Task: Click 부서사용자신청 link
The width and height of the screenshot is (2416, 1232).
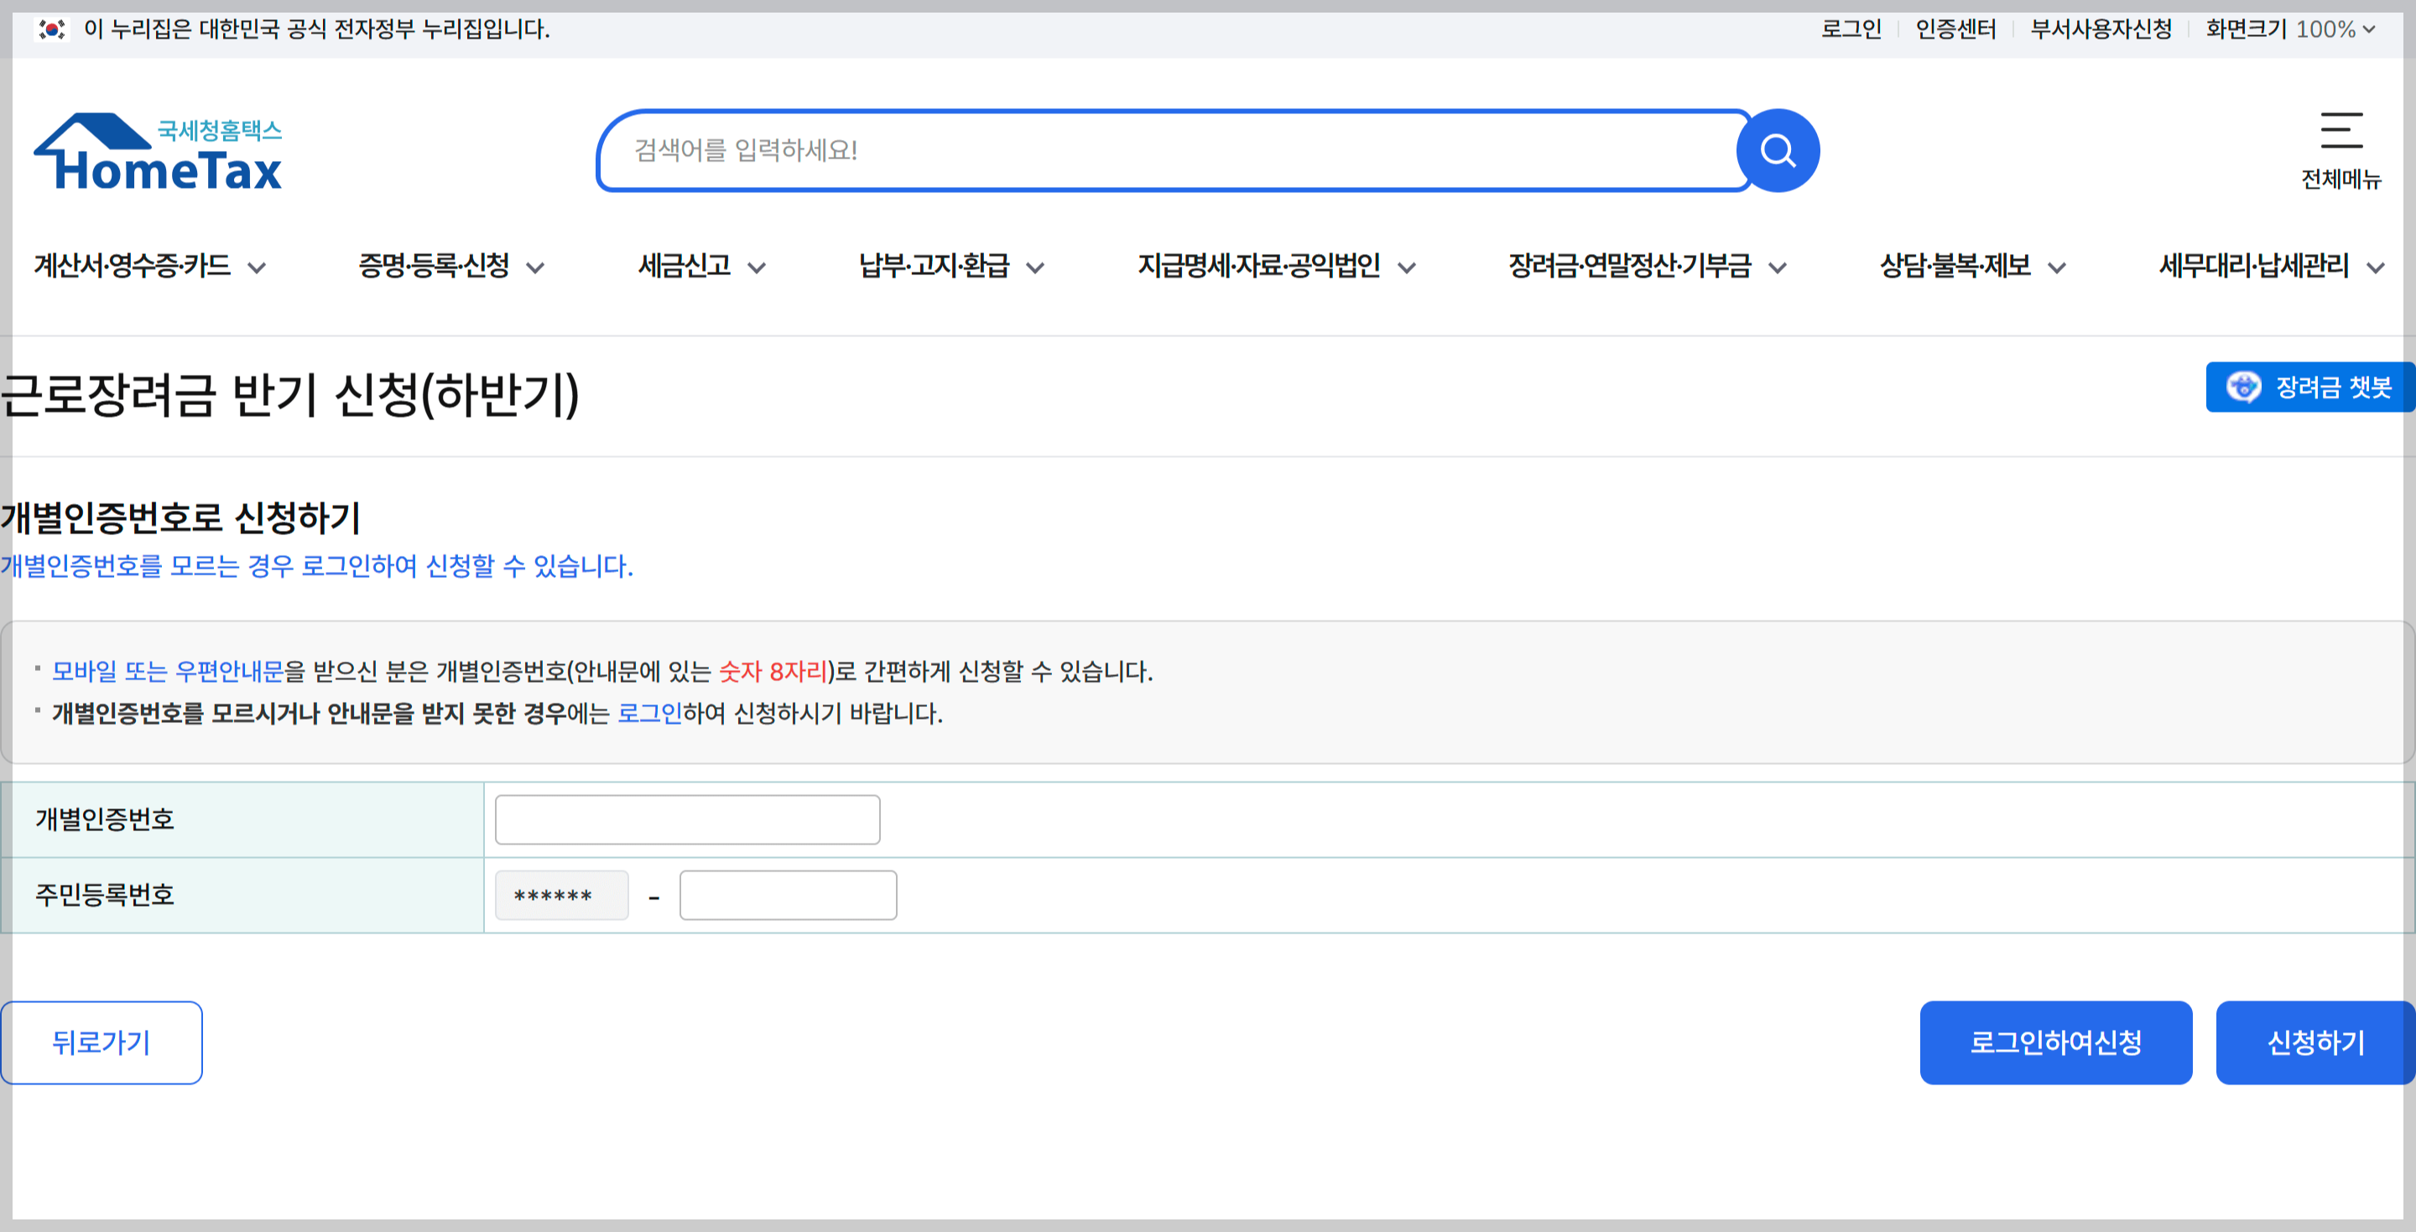Action: (x=2101, y=29)
